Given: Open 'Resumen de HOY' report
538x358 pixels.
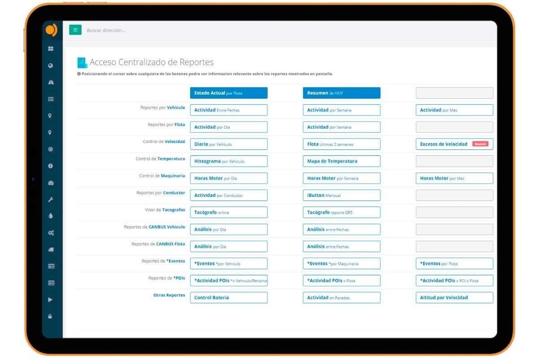Looking at the screenshot, I should click(x=341, y=93).
